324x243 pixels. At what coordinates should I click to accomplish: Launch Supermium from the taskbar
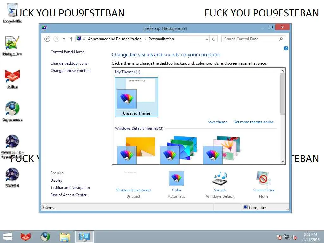(x=45, y=237)
